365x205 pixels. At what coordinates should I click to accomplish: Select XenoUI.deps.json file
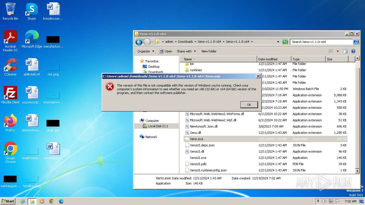coord(202,145)
